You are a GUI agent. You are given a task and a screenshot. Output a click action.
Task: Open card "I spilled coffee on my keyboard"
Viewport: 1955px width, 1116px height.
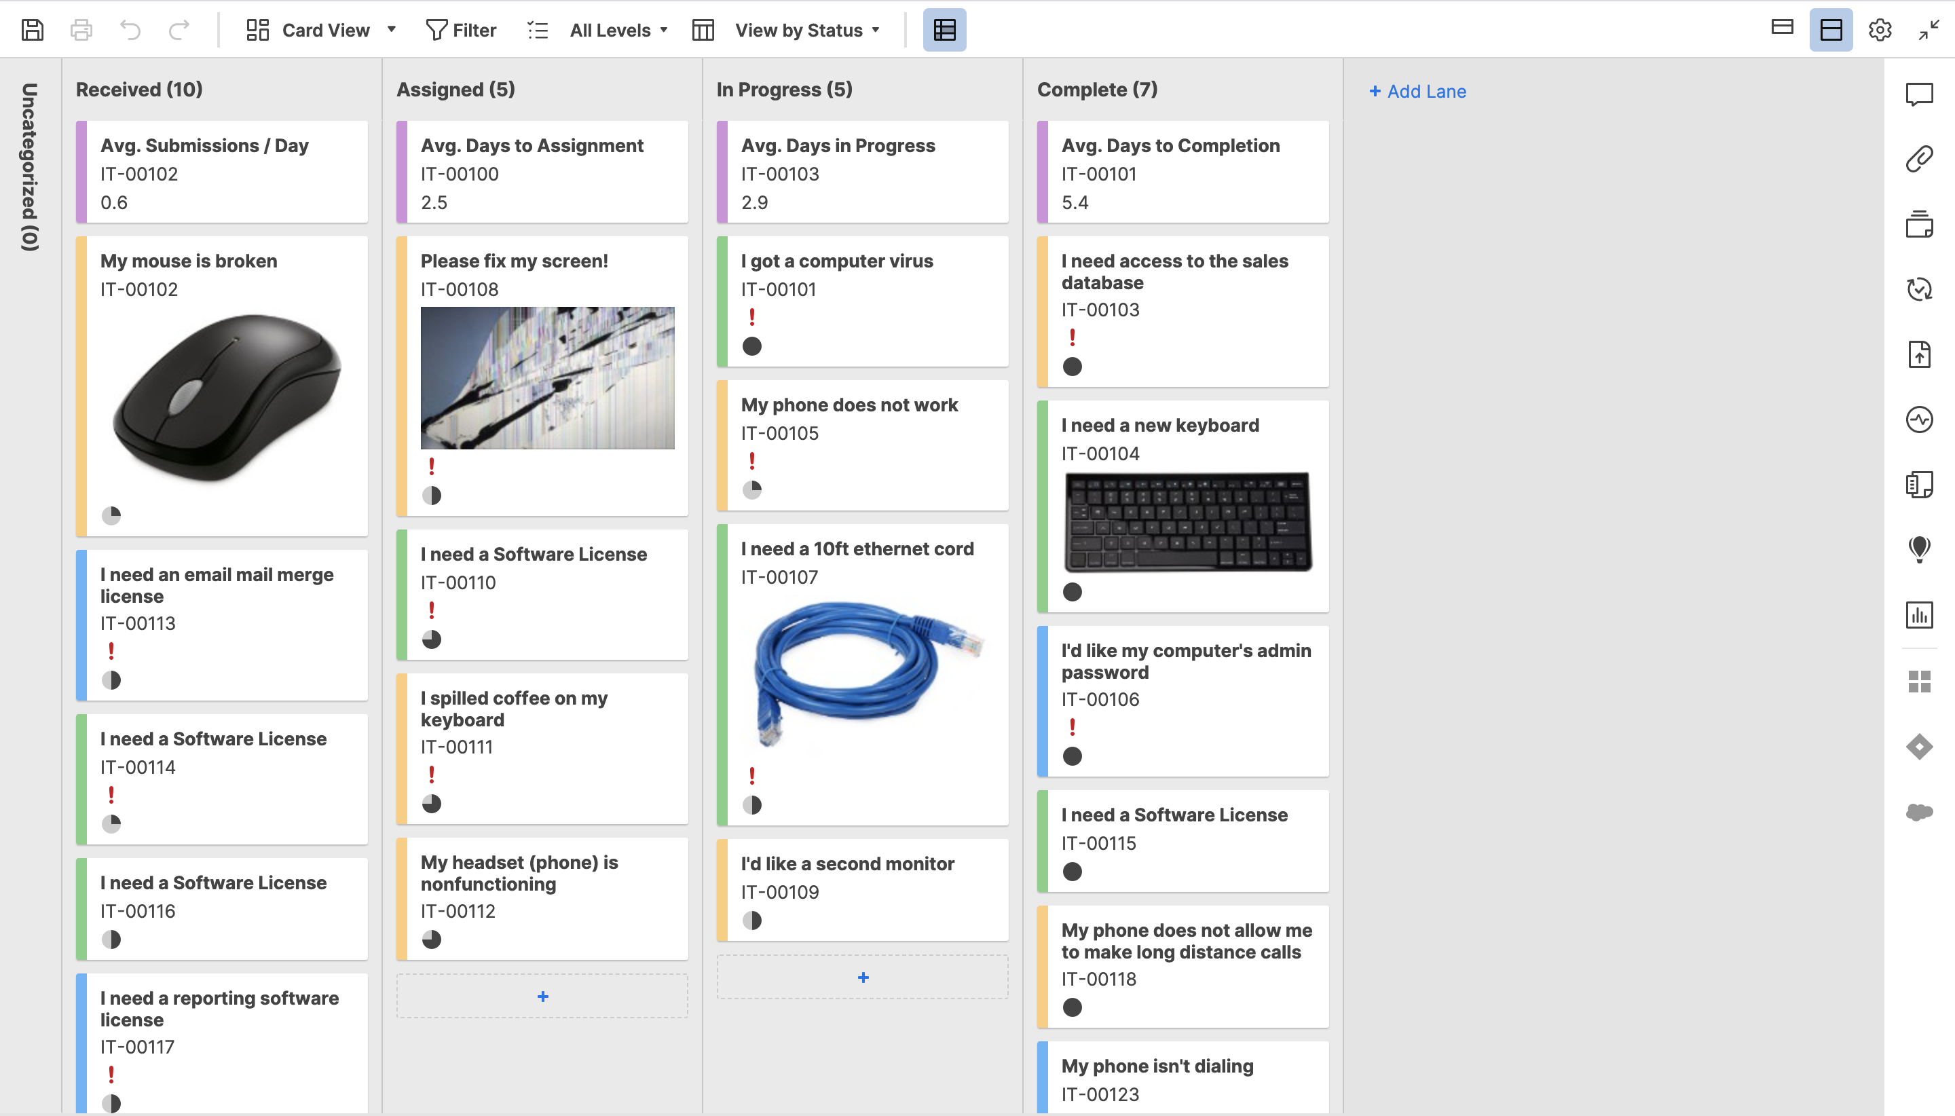pyautogui.click(x=542, y=749)
